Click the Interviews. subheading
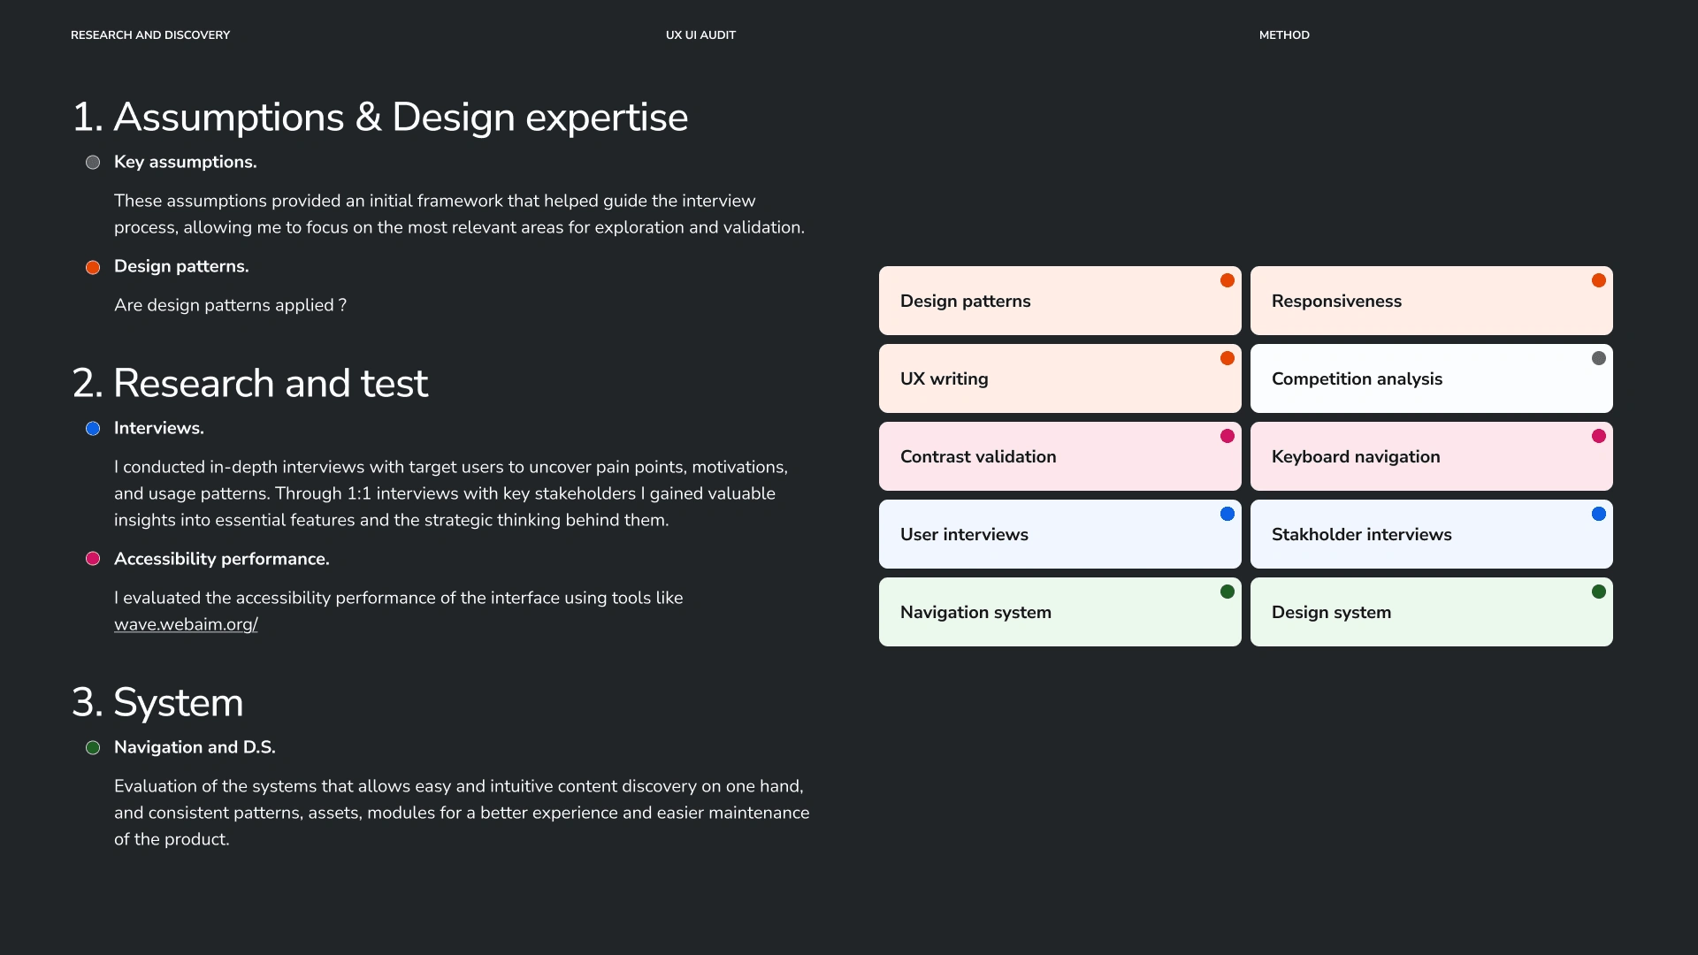Viewport: 1698px width, 955px height. 159,428
